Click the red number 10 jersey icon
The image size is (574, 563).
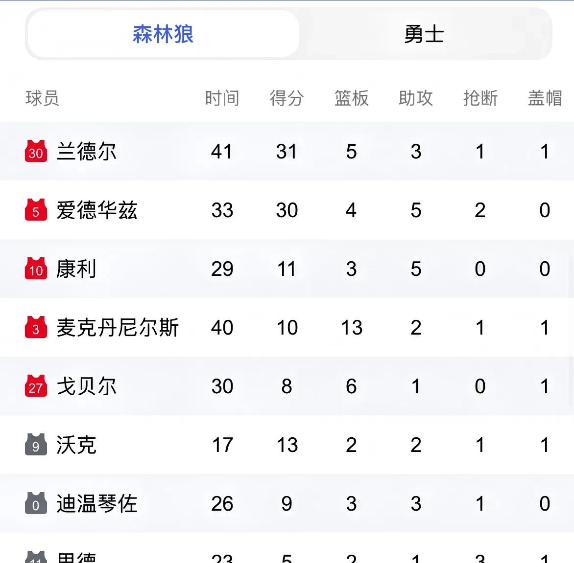(36, 269)
